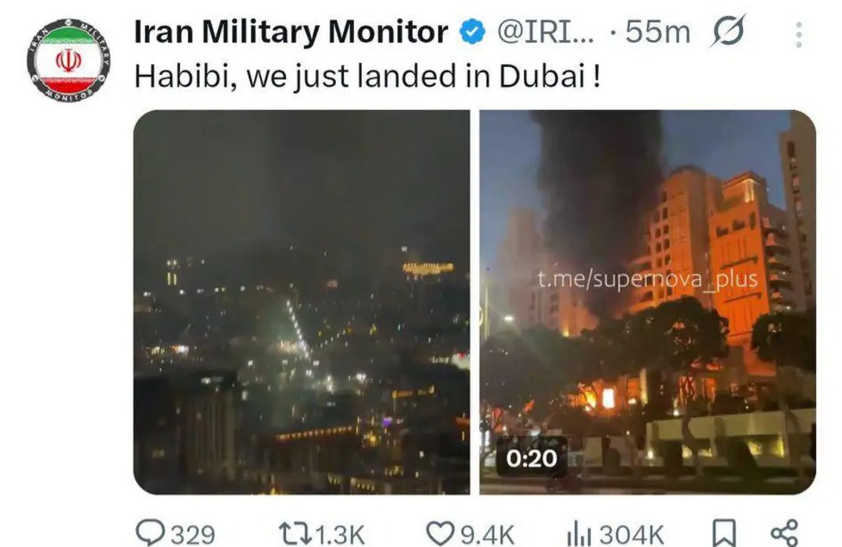Viewport: 842px width, 547px height.
Task: Open the three-dot more options menu
Action: 799,35
